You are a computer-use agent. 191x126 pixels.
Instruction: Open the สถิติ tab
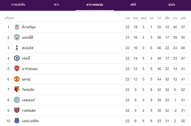(x=133, y=5)
